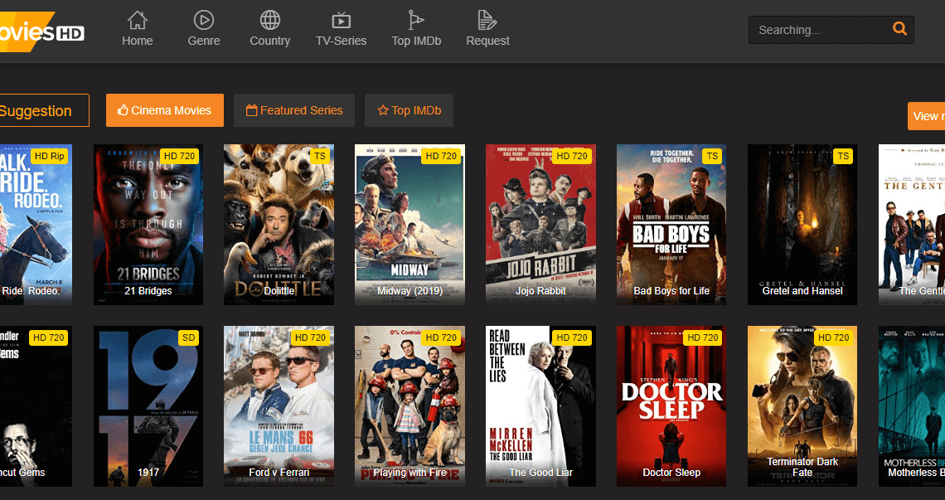Open the Dolittle movie poster
The height and width of the screenshot is (500, 945).
[x=279, y=225]
